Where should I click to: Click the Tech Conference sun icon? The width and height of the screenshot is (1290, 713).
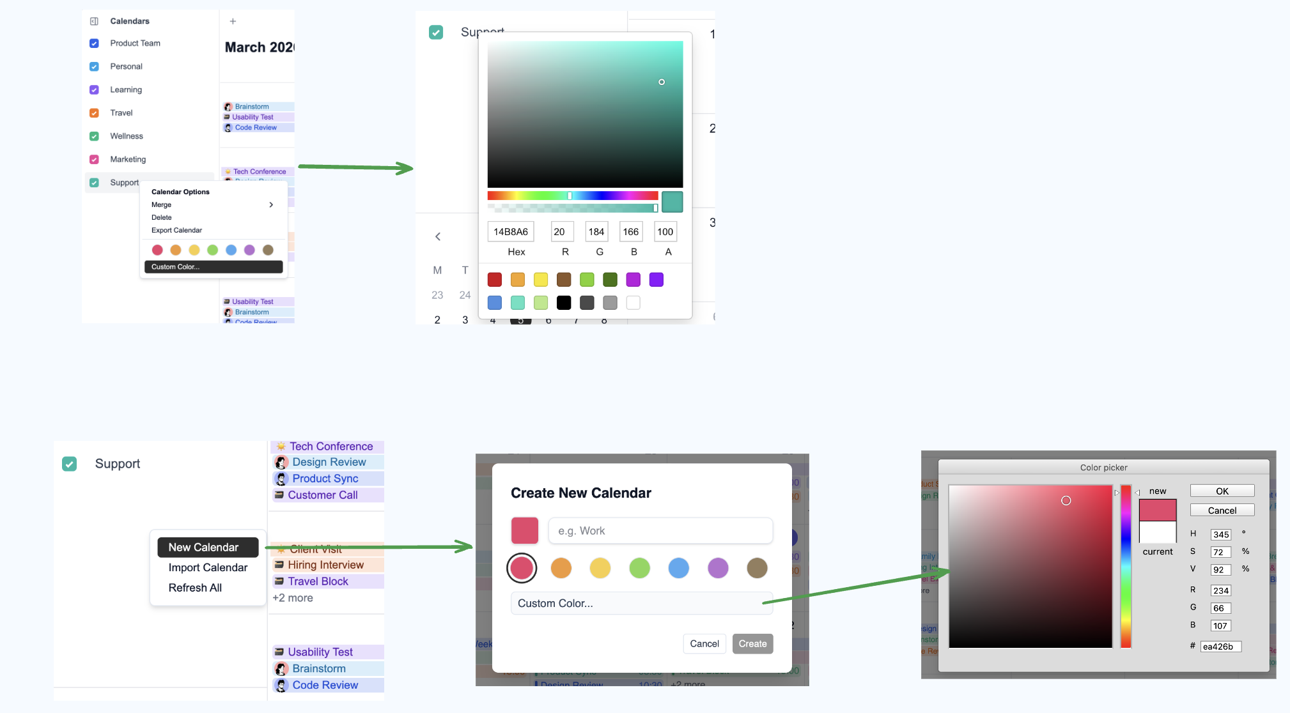tap(281, 447)
